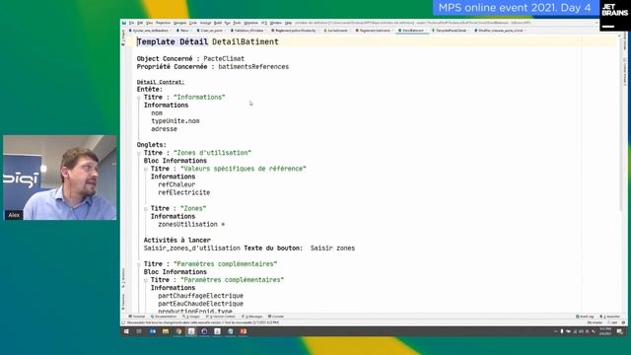
Task: Click Alex's webcam video thumbnail
Action: point(59,177)
